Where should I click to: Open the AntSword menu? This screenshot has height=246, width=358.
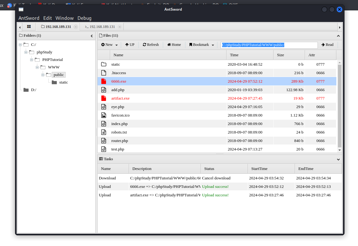[x=29, y=18]
